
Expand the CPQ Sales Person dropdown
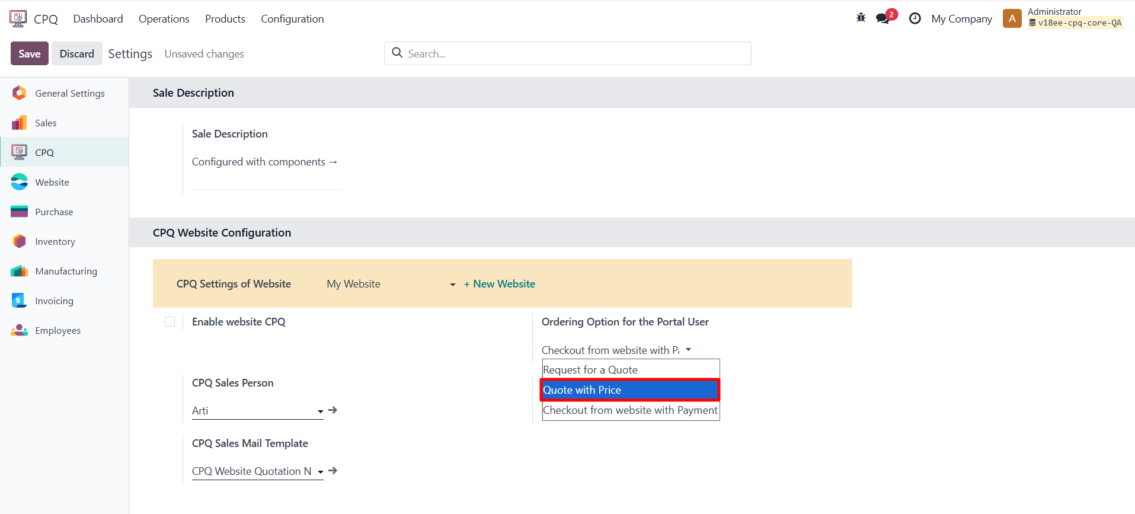click(x=257, y=411)
